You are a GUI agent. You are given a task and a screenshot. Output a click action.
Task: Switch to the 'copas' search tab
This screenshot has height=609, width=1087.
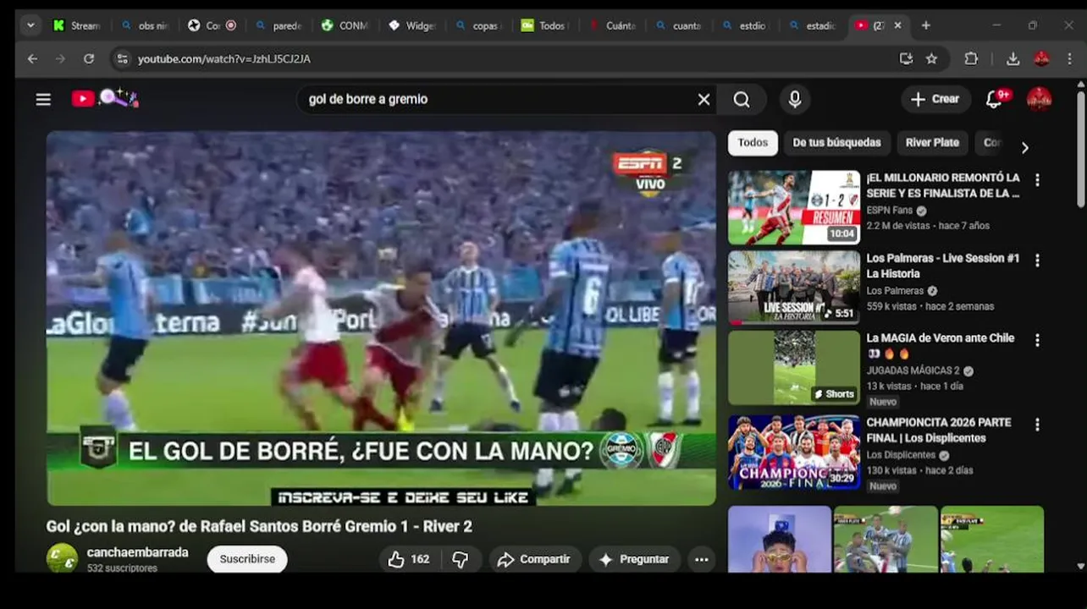479,25
